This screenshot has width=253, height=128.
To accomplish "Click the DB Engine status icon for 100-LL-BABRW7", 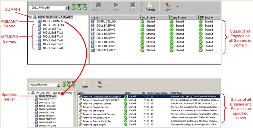I will coord(200,42).
